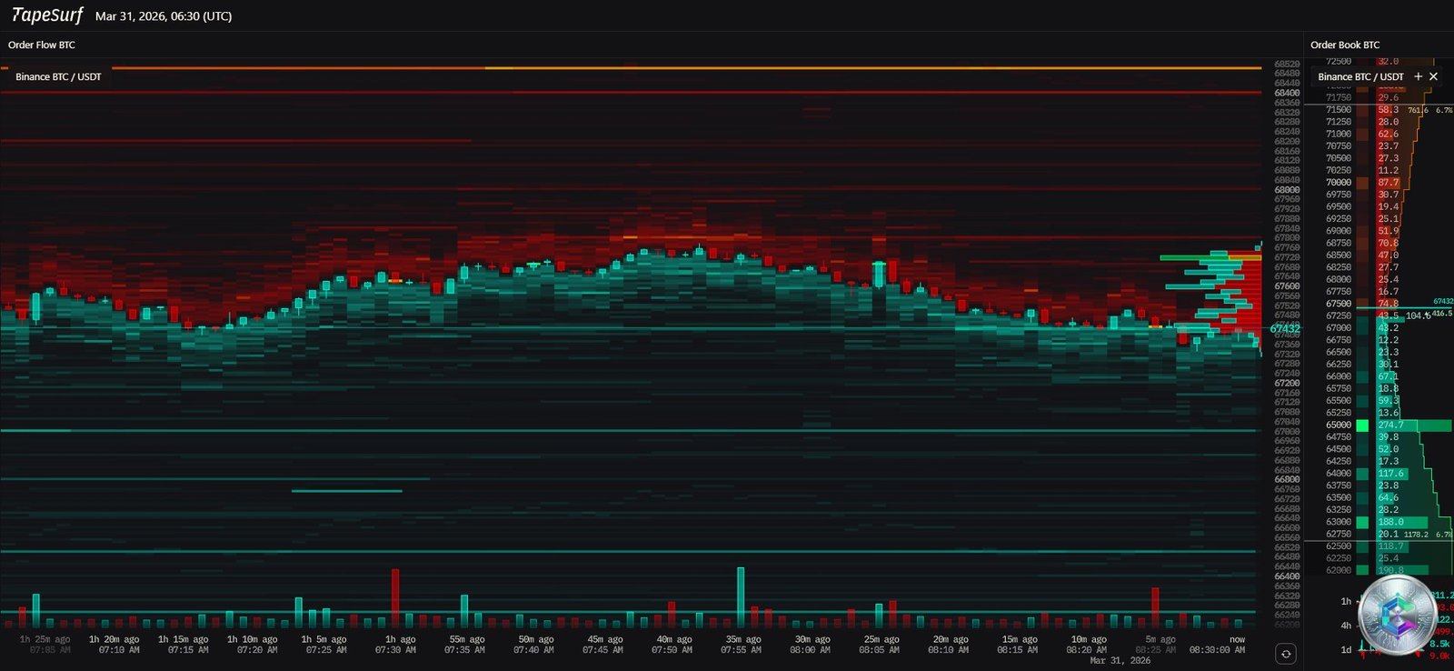Click the 87.7 ask size value
Viewport: 1454px width, 671px height.
pyautogui.click(x=1388, y=182)
